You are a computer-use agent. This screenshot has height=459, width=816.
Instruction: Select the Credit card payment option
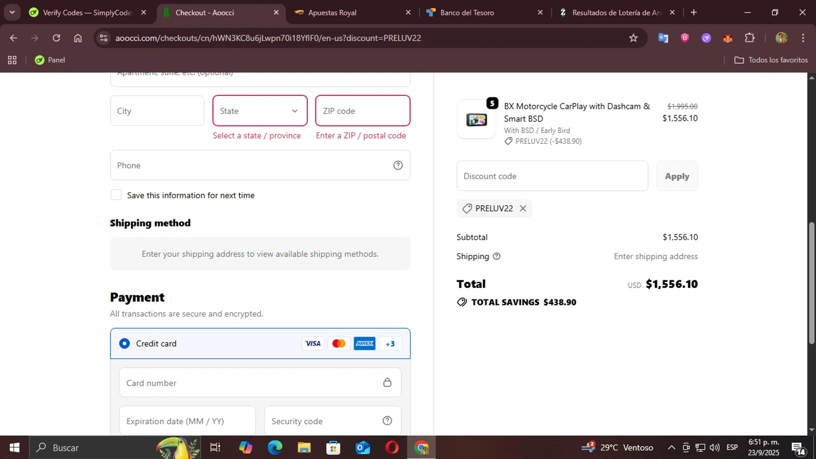(125, 344)
